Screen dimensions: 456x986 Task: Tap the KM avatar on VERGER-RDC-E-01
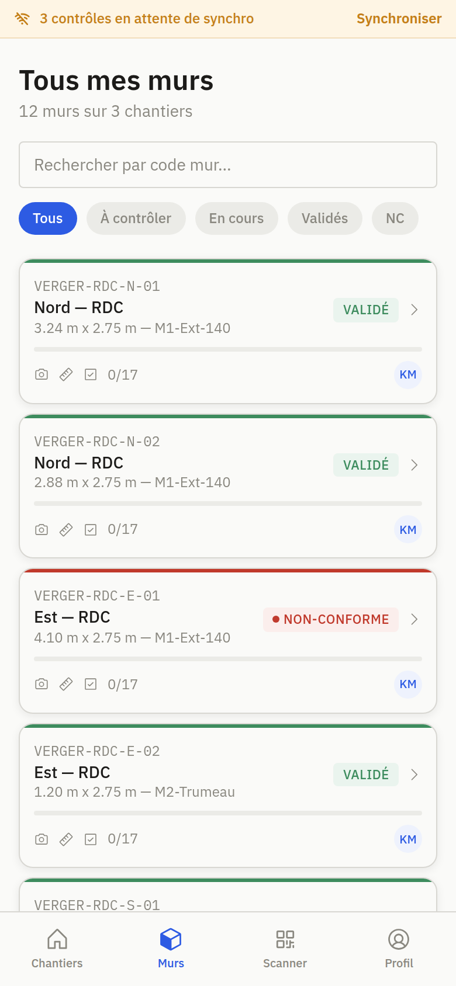[x=408, y=684]
